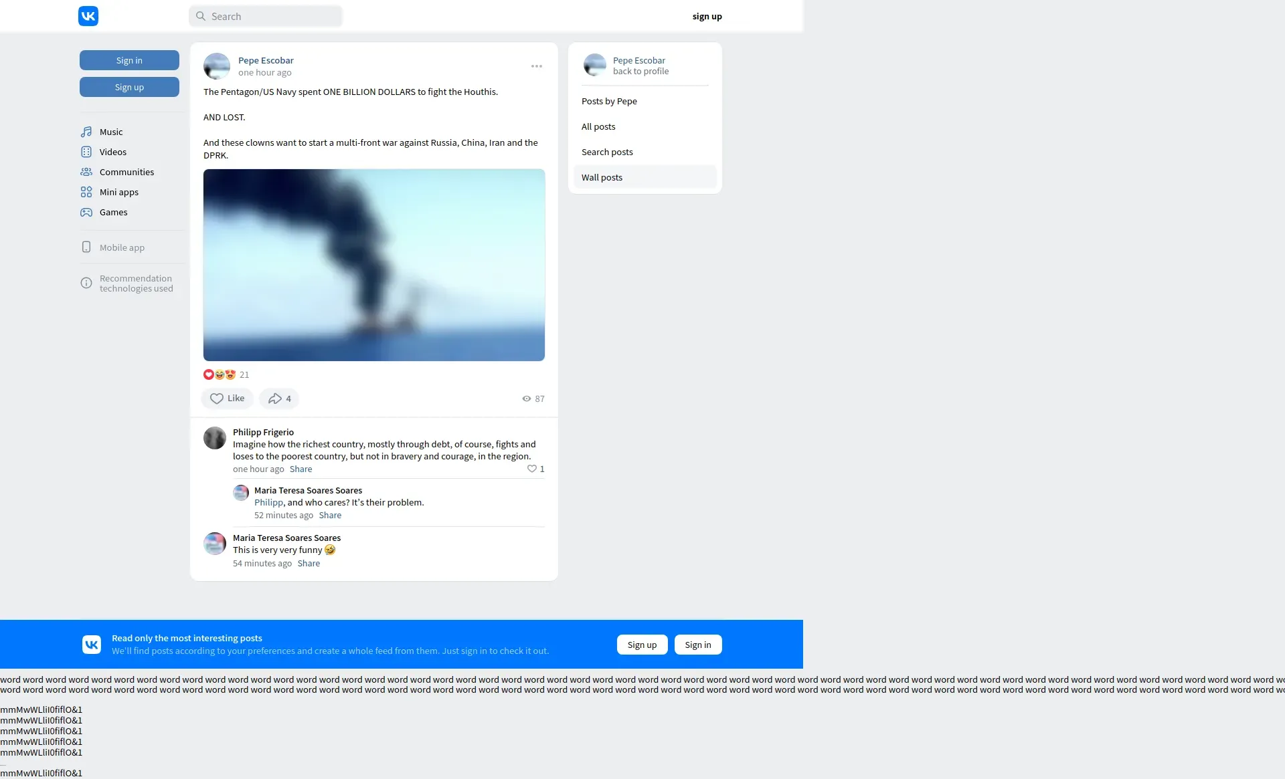Open the Mini apps icon

(x=86, y=192)
